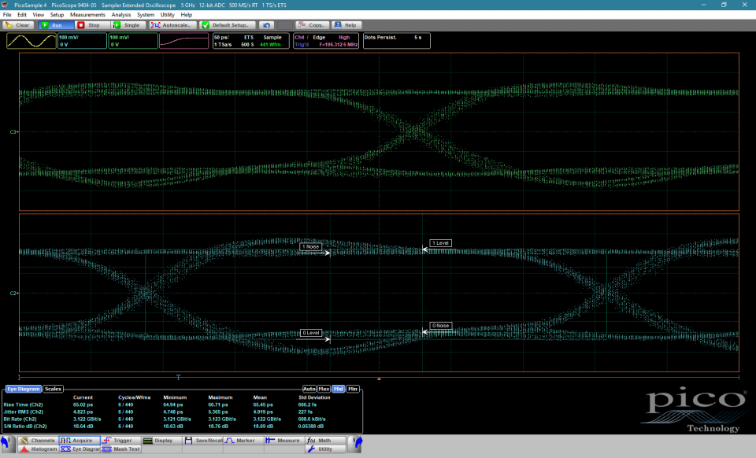Set measurement panel size to Auto

point(309,389)
